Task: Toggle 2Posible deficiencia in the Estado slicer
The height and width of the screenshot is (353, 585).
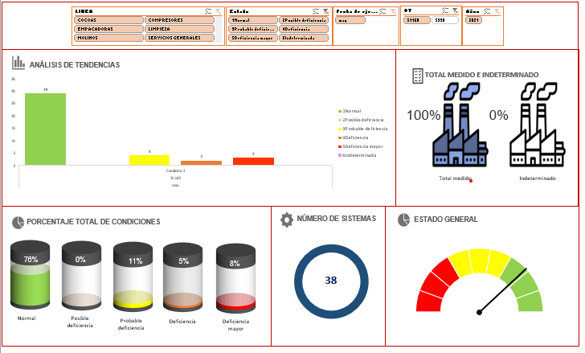Action: [304, 20]
